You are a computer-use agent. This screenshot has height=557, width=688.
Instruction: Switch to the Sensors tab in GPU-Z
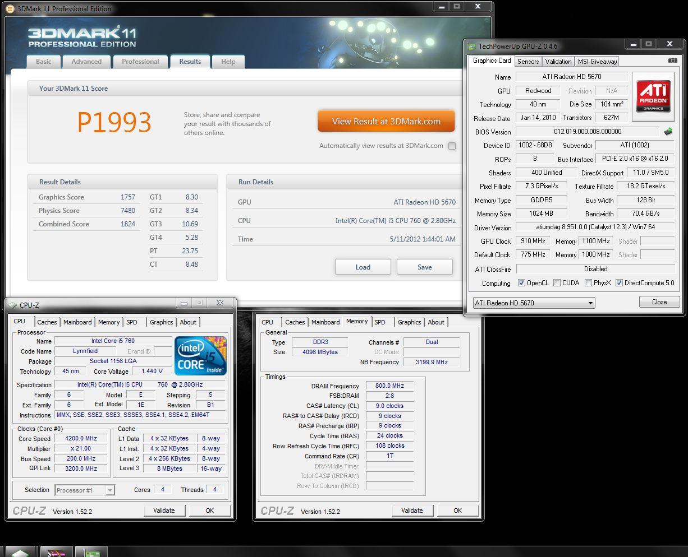point(528,62)
